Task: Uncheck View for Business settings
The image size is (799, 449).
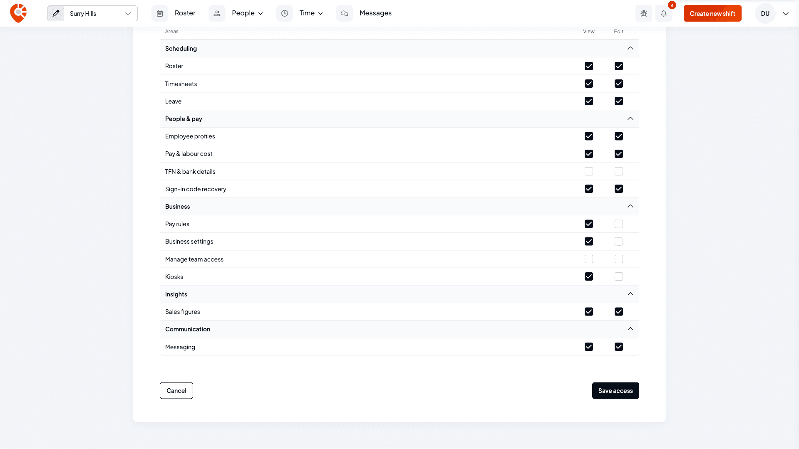Action: tap(589, 242)
